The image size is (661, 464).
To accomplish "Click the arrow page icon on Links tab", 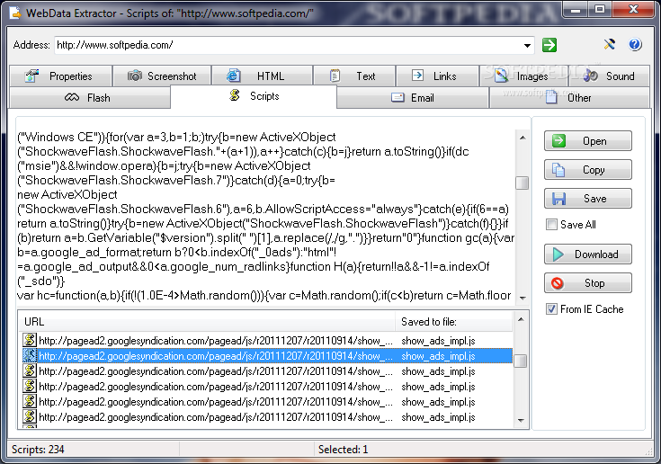I will click(417, 76).
